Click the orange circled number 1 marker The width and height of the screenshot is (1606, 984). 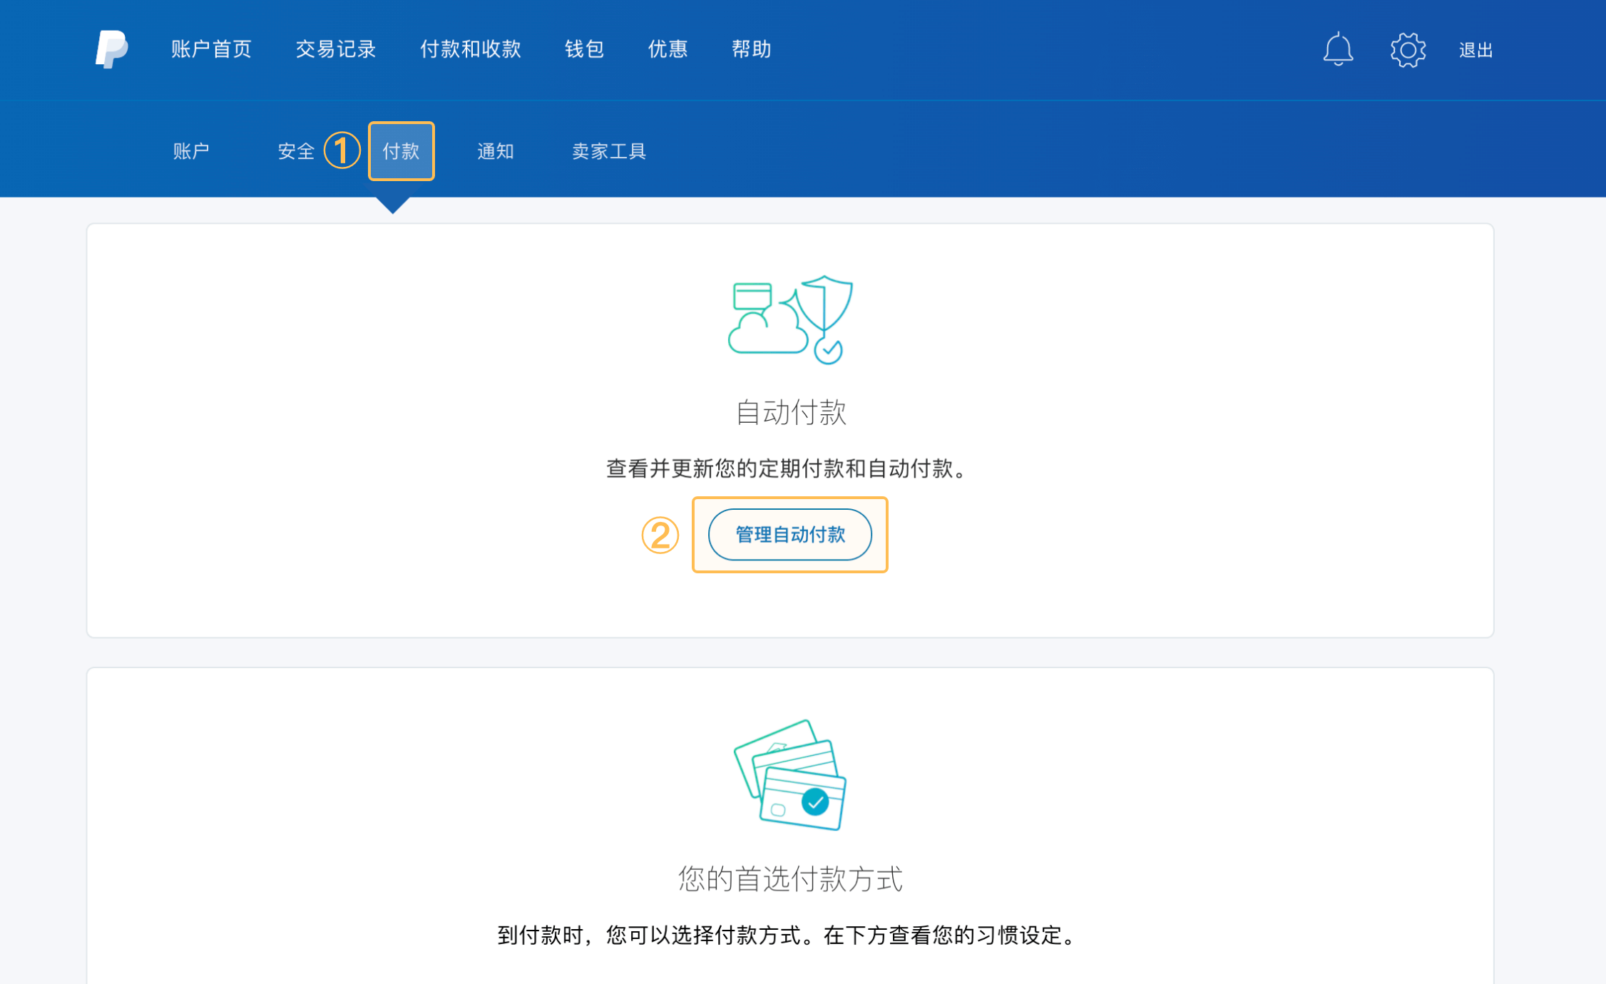342,150
